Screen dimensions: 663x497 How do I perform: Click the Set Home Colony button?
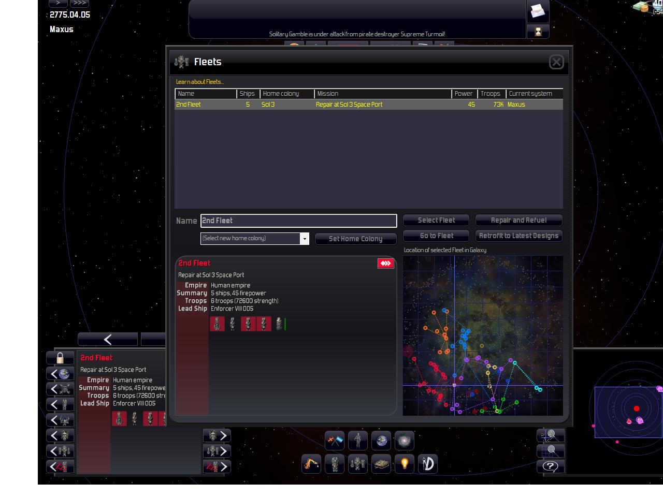click(355, 239)
